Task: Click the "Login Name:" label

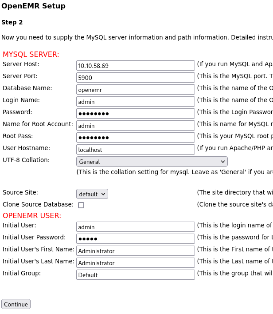Action: (x=21, y=100)
